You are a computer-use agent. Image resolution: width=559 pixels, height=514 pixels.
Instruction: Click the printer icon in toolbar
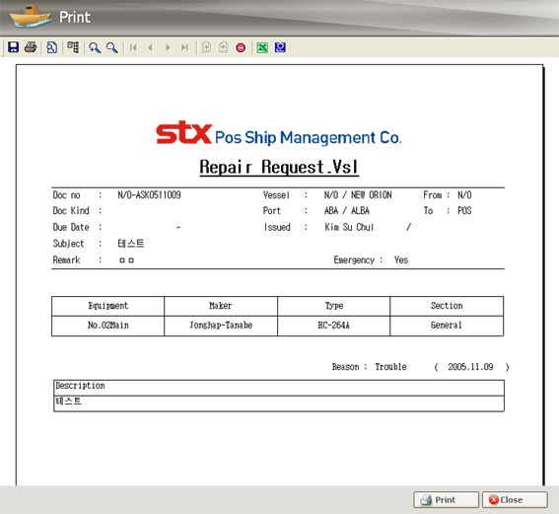(31, 47)
